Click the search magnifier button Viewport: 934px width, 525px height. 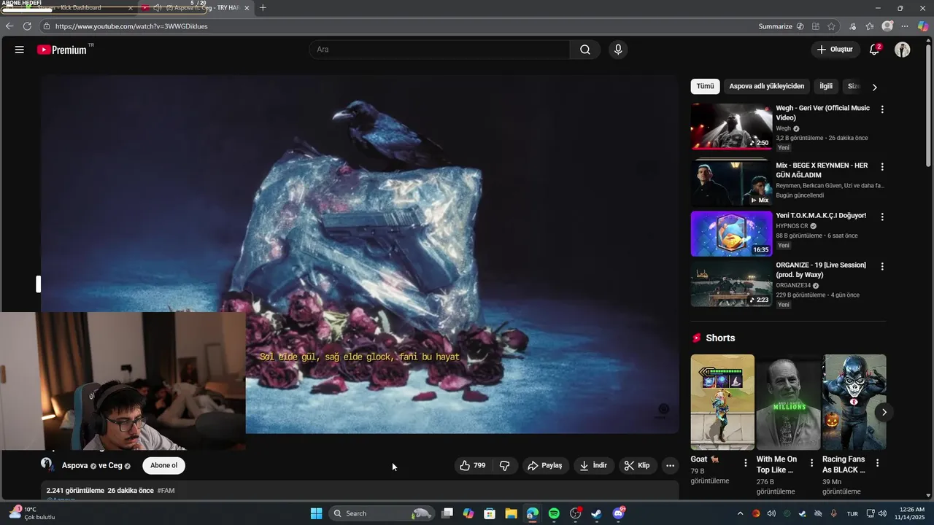tap(585, 50)
